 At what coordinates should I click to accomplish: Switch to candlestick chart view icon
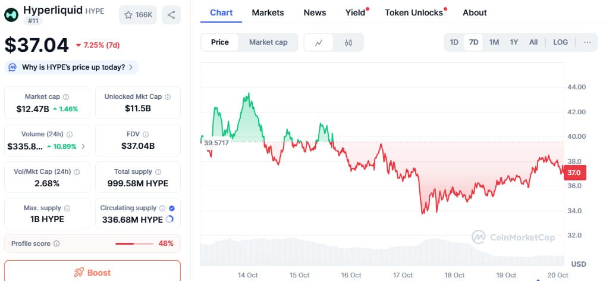pos(348,42)
